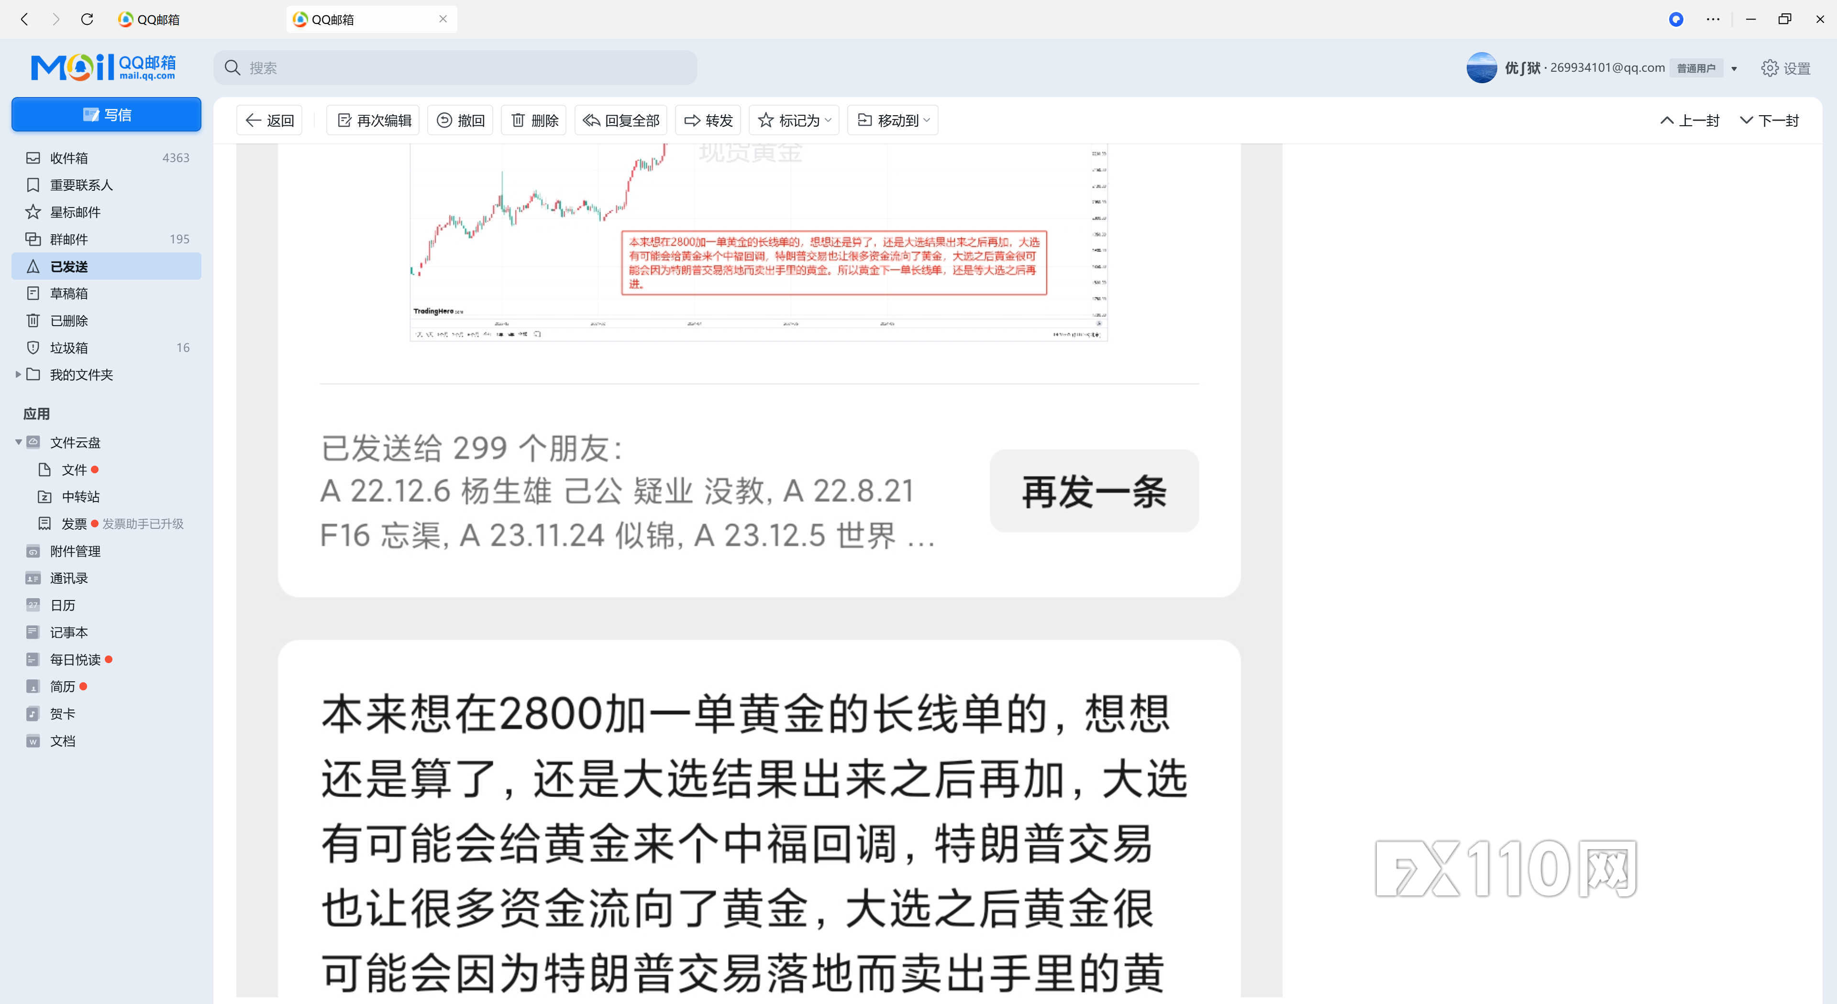Image resolution: width=1837 pixels, height=1004 pixels.
Task: Click the browser forward arrow
Action: [55, 19]
